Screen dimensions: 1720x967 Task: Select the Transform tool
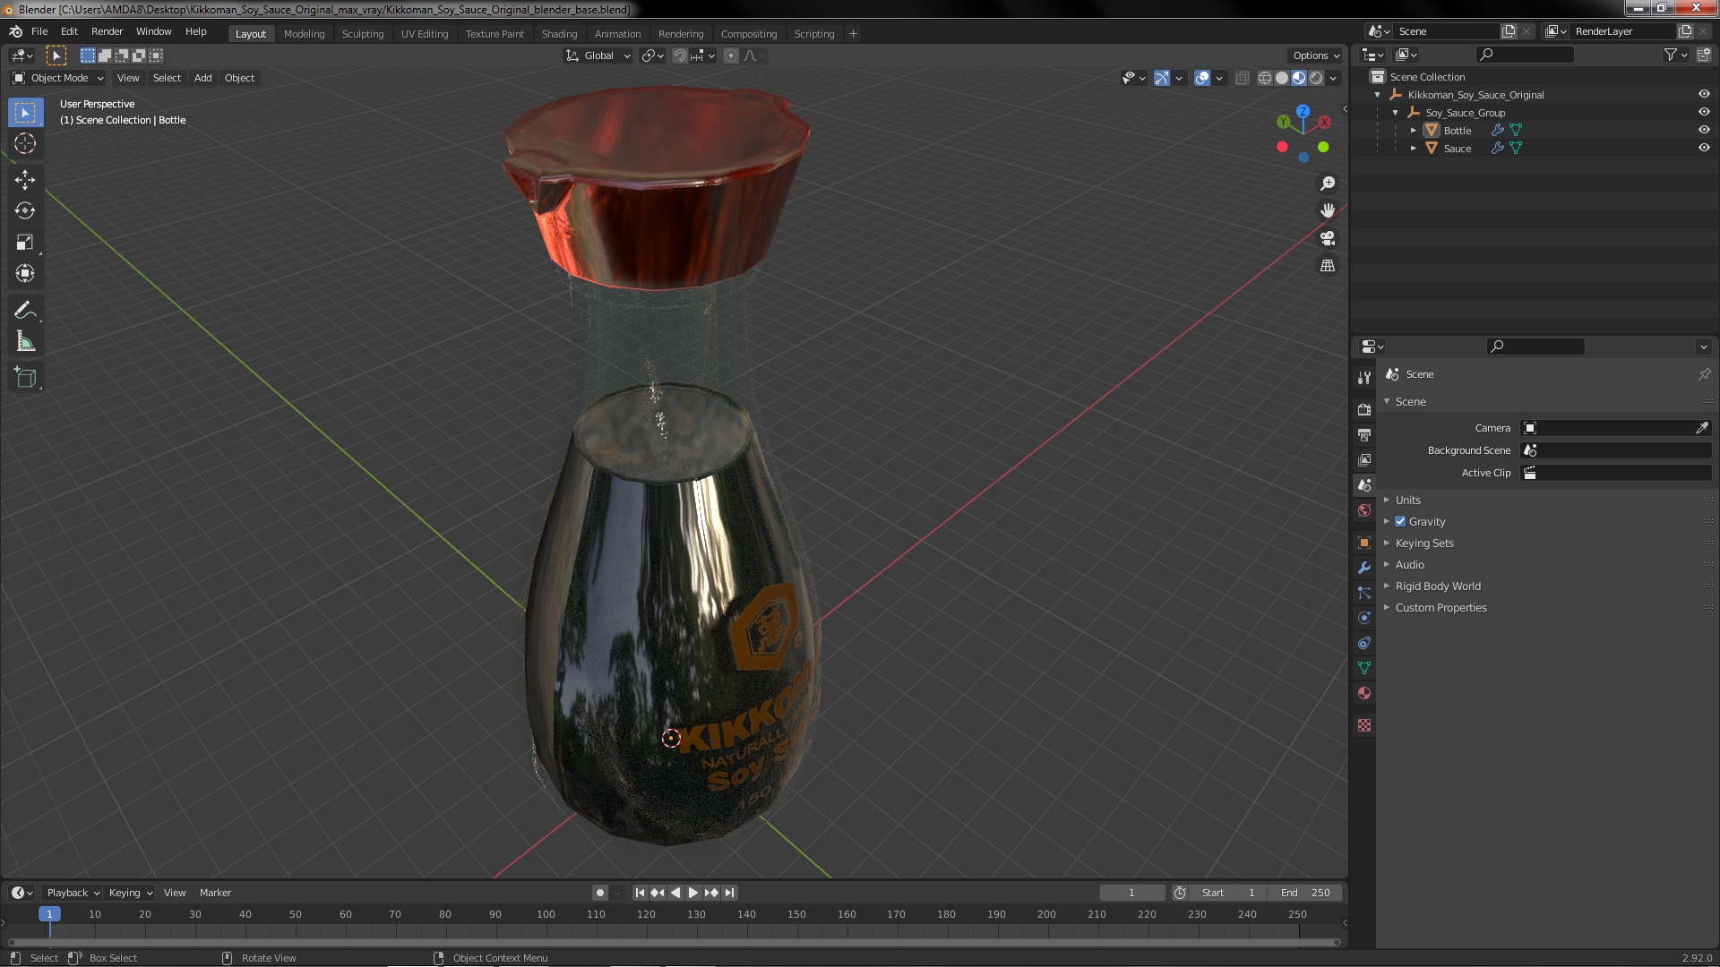click(x=25, y=273)
